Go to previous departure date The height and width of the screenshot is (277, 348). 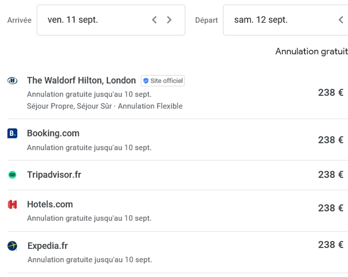click(x=341, y=20)
